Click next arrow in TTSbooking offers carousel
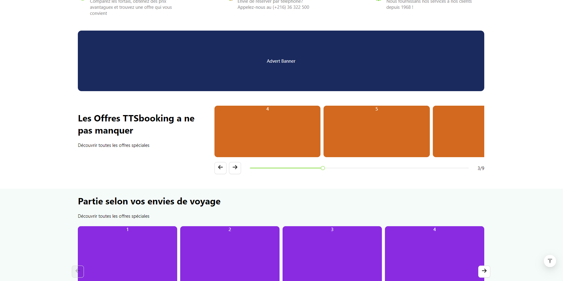The width and height of the screenshot is (563, 281). (235, 168)
